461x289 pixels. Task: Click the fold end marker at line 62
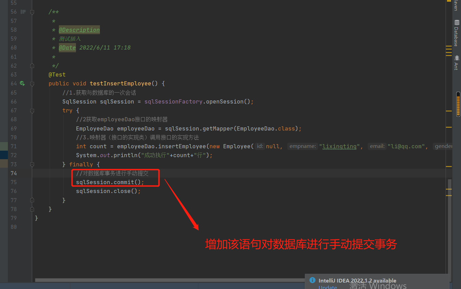[32, 66]
